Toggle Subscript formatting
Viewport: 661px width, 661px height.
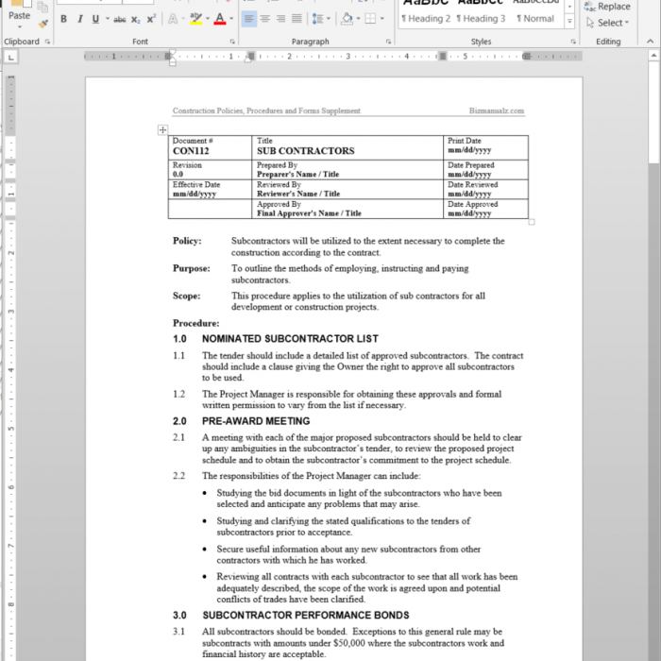click(x=136, y=20)
